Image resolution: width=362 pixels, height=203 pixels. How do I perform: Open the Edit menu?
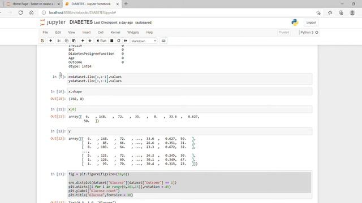[58, 33]
